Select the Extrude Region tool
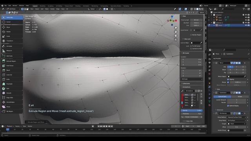The image size is (251, 141). [x=12, y=61]
